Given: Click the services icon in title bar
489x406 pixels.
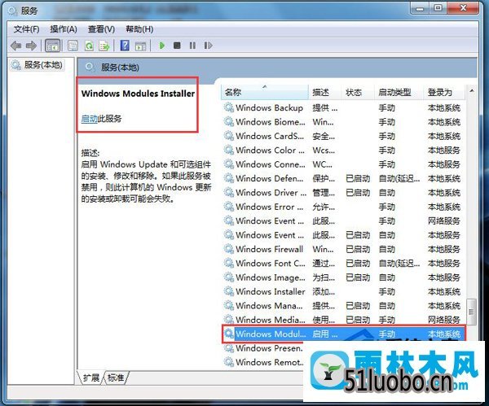Looking at the screenshot, I should pos(13,11).
